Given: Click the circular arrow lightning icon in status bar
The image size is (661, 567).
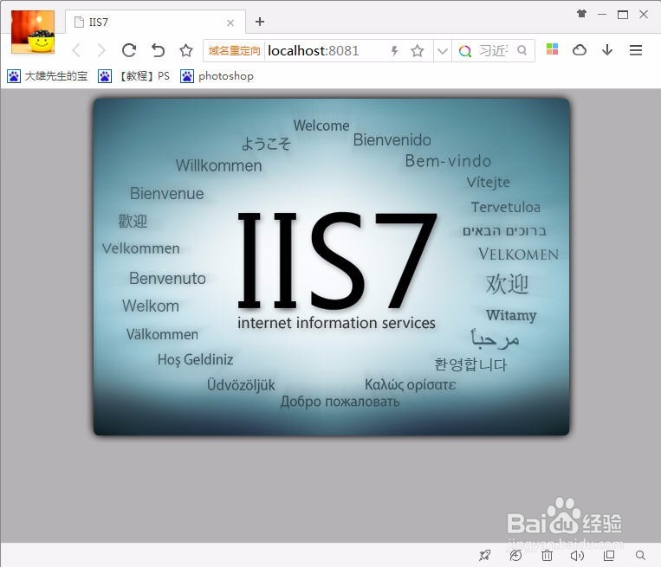Looking at the screenshot, I should point(515,556).
